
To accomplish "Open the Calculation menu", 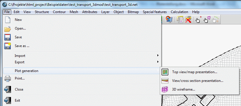I will coord(179,12).
